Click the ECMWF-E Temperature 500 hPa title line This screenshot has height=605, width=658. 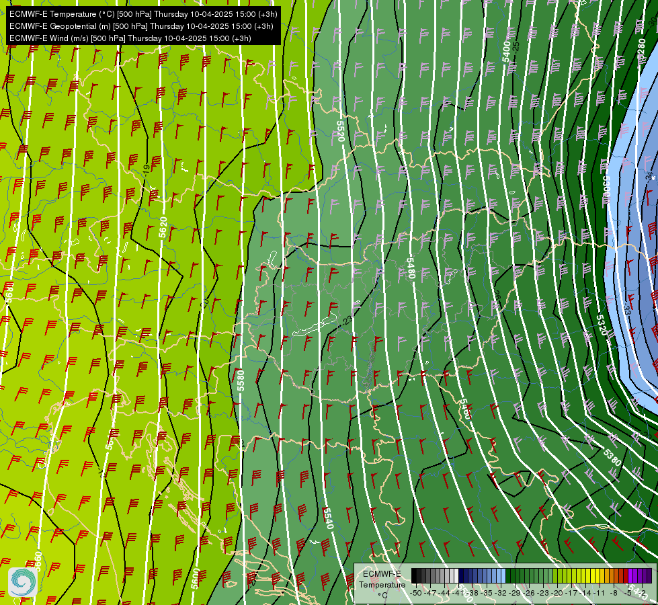click(143, 14)
